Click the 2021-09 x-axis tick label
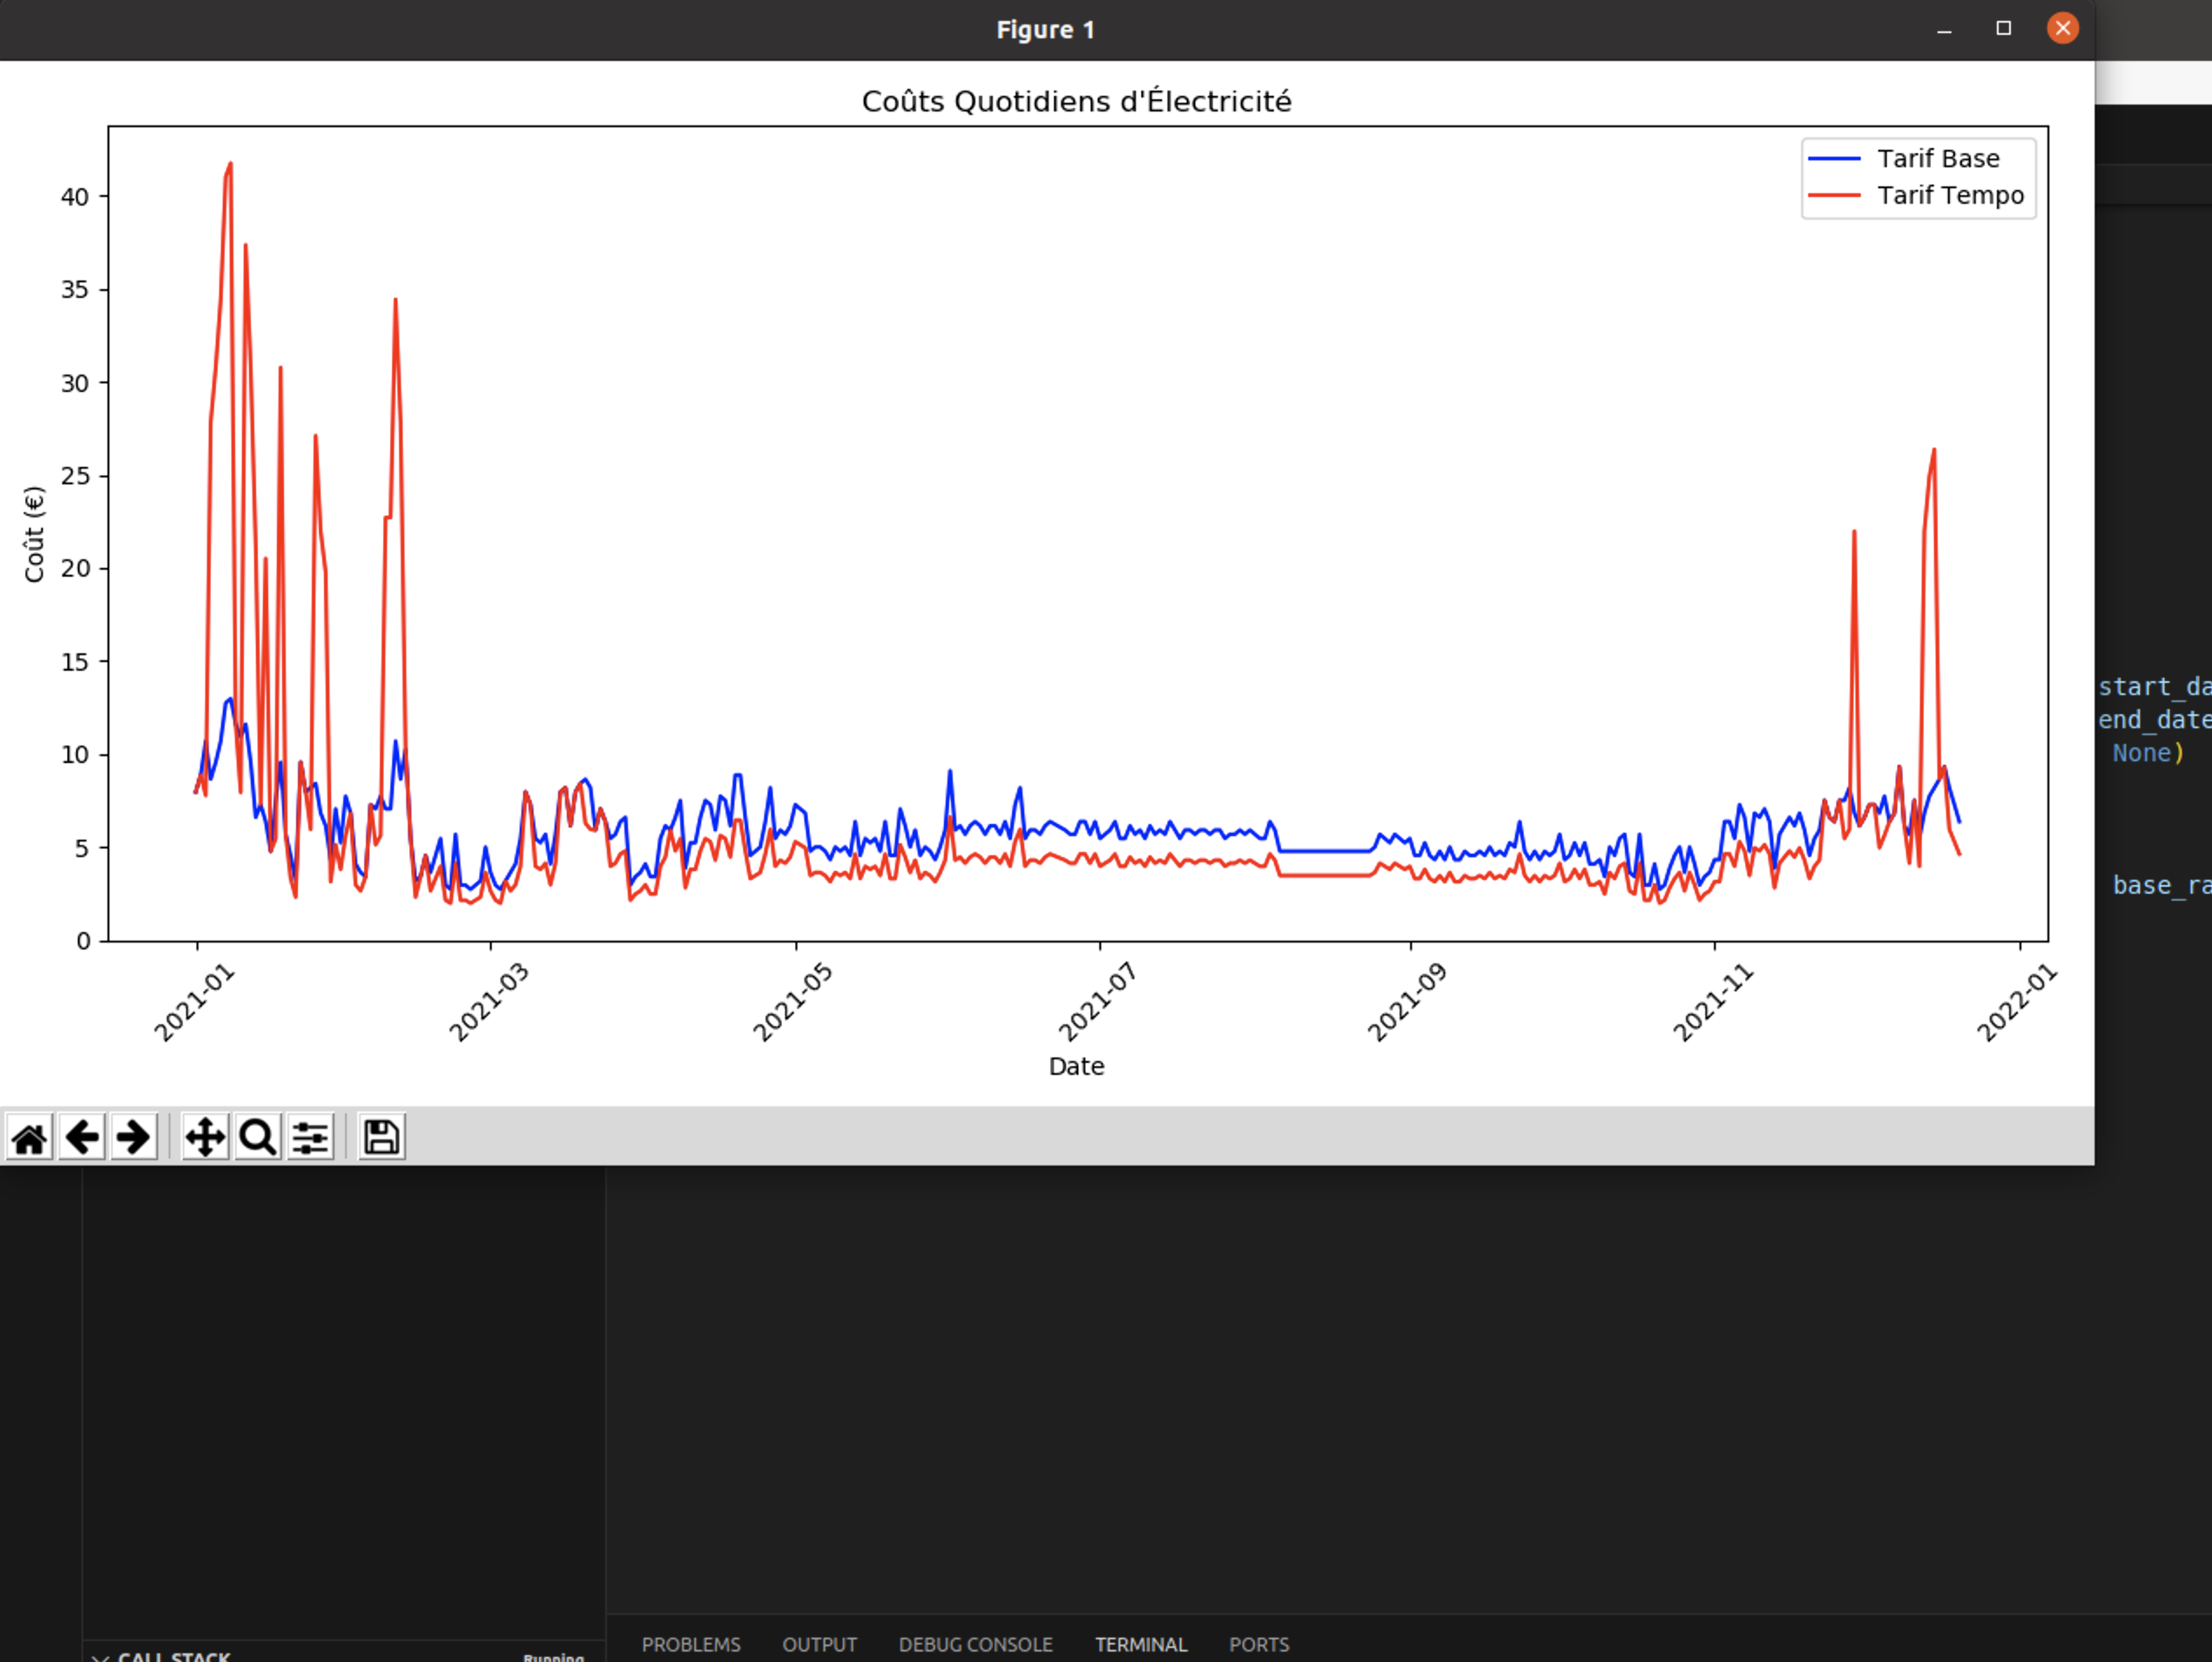 pos(1406,1003)
